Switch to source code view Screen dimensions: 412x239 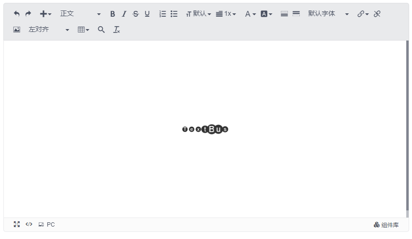pos(29,224)
